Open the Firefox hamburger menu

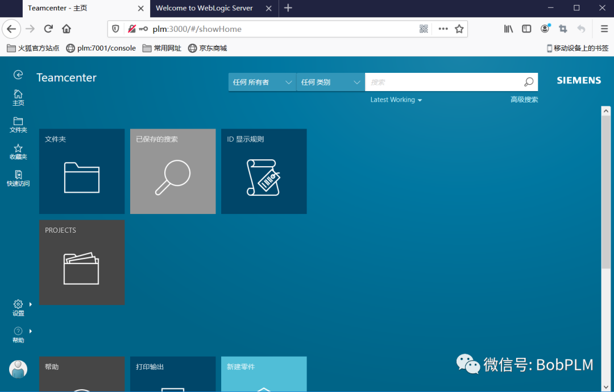click(604, 28)
